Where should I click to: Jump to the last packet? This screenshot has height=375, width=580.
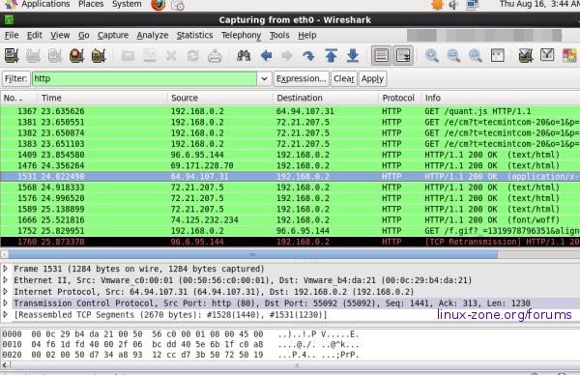pyautogui.click(x=353, y=56)
